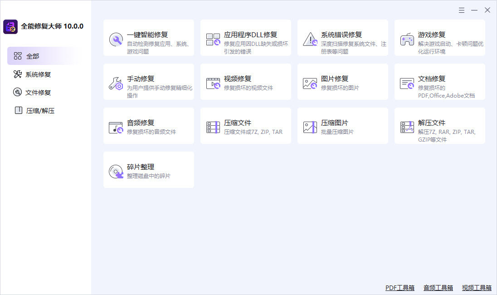Click the 解压文件 extract icon
Image resolution: width=497 pixels, height=295 pixels.
[x=407, y=127]
